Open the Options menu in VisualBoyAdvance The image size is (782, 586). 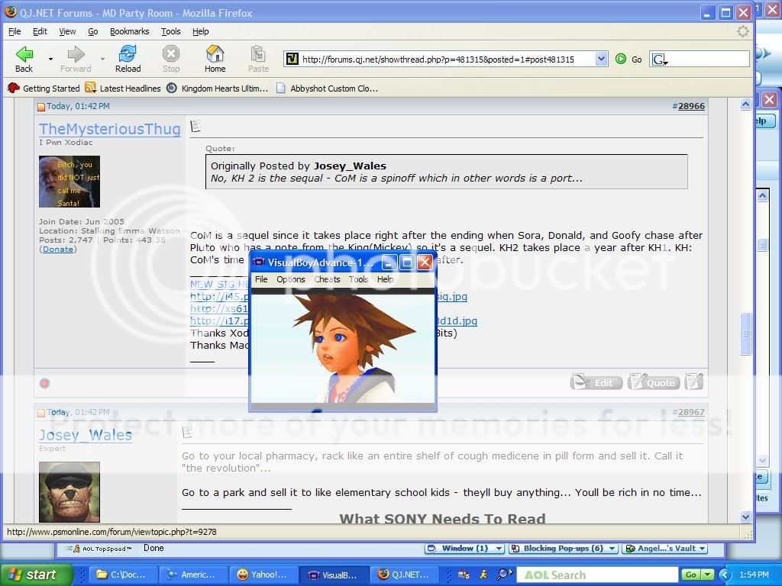click(290, 279)
